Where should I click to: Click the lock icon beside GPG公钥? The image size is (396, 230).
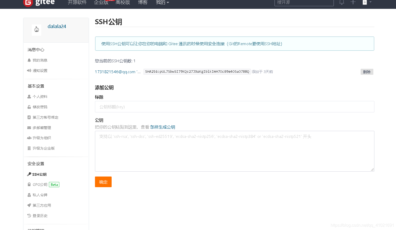click(29, 184)
